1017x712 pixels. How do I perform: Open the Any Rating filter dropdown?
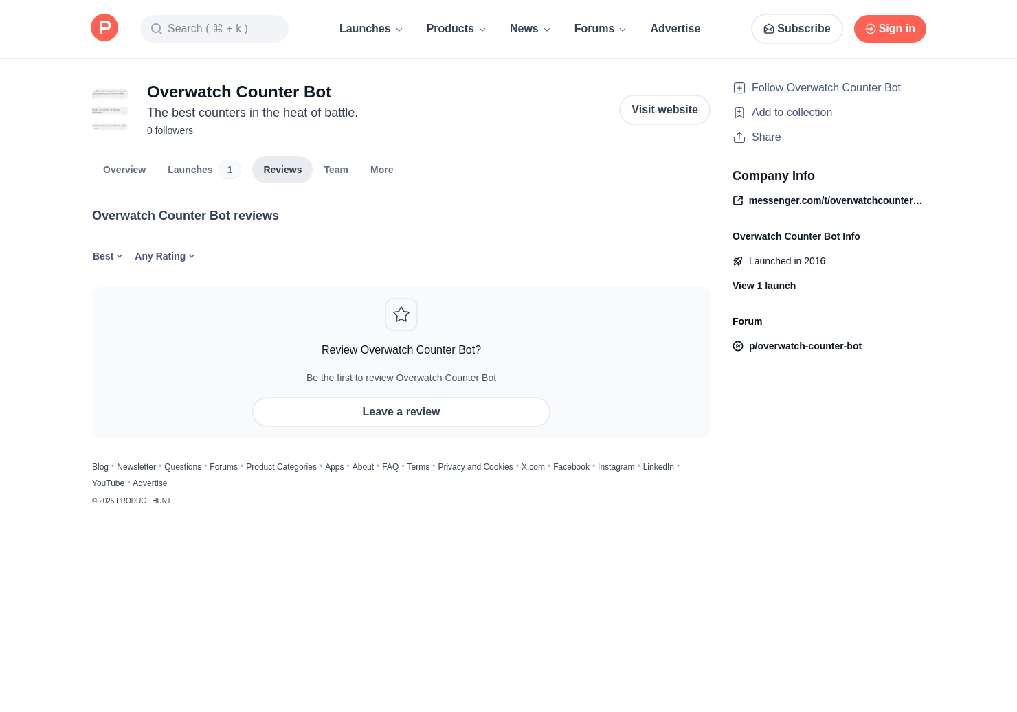tap(165, 256)
